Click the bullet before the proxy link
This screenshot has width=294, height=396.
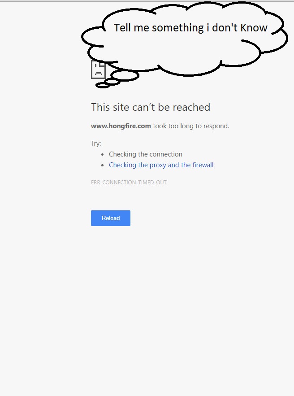click(103, 165)
